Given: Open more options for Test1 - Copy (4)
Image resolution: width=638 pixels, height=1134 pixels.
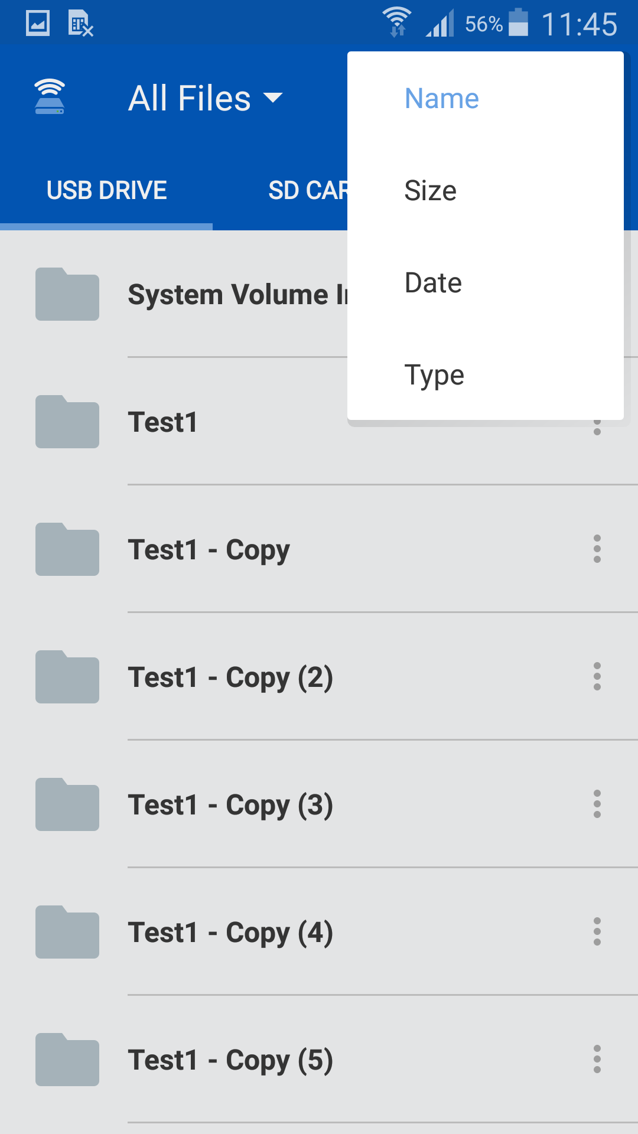Looking at the screenshot, I should tap(597, 932).
